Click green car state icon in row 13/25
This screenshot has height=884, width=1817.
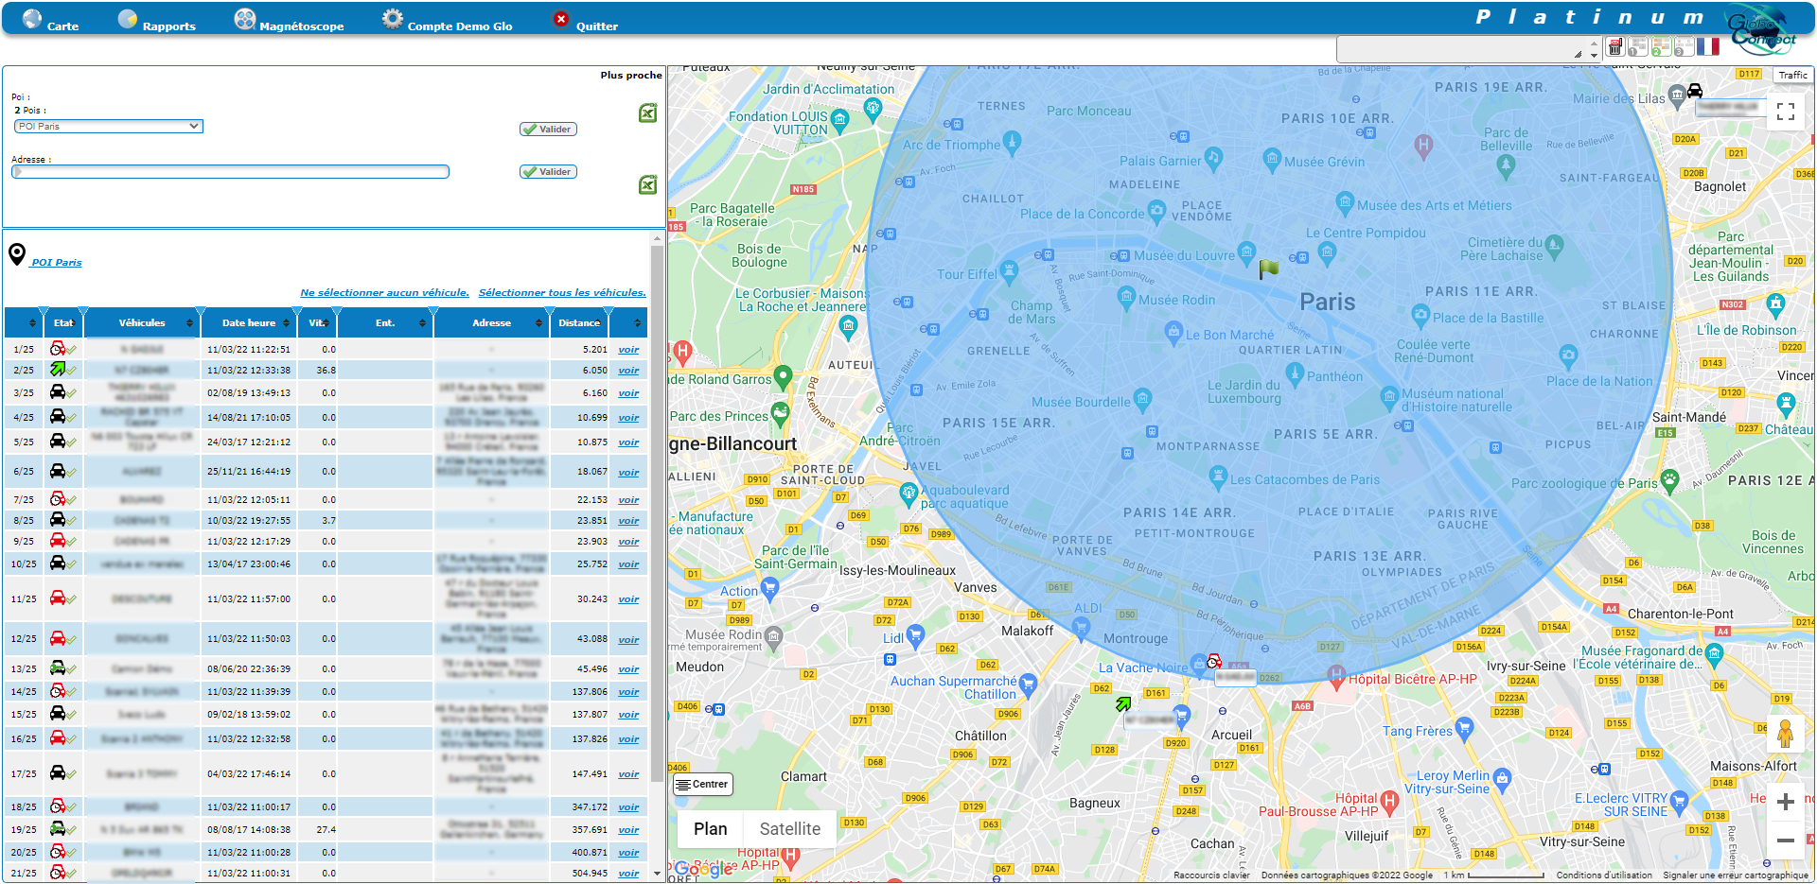[x=57, y=668]
